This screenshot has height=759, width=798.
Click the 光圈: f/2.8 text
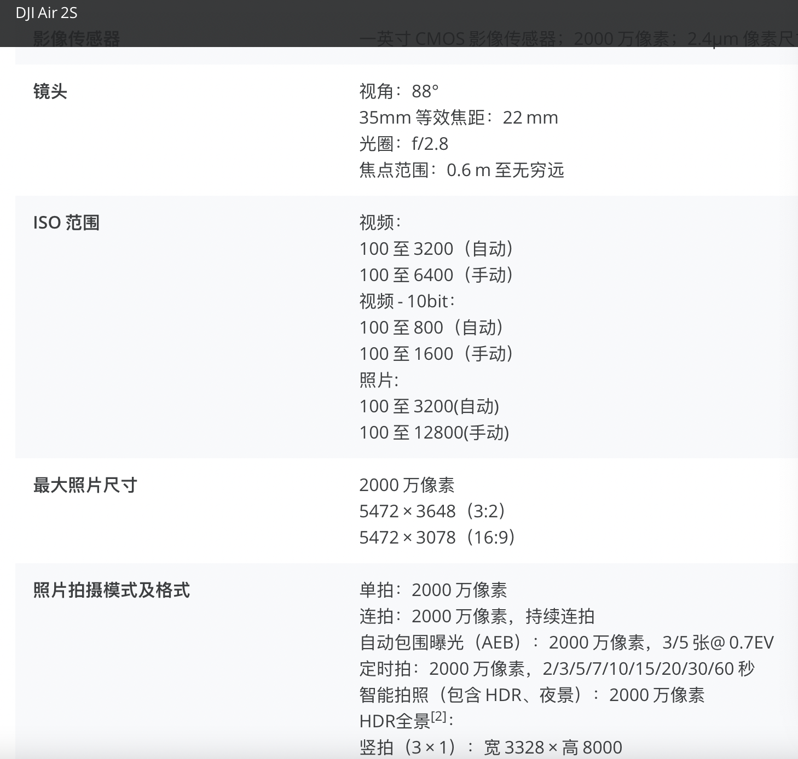[x=404, y=144]
